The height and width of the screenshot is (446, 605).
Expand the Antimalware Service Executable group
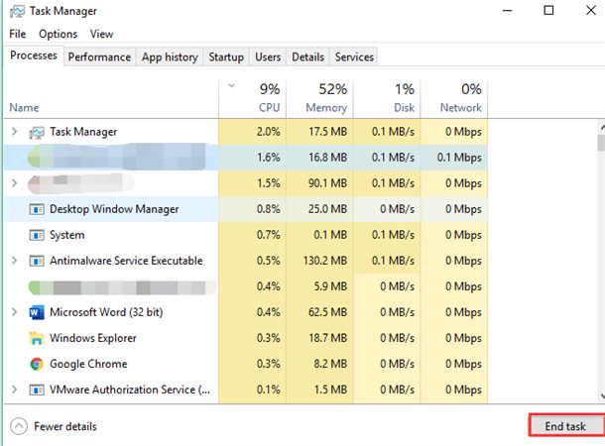coord(15,261)
